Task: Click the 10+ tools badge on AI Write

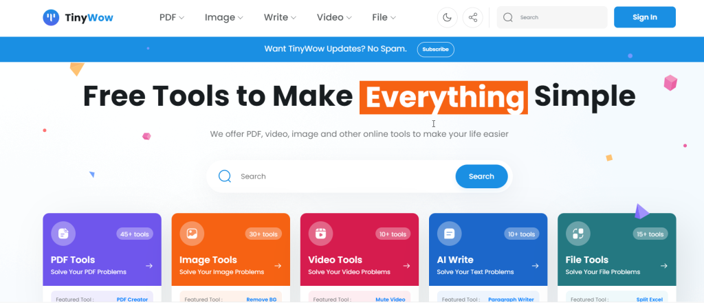Action: (521, 234)
